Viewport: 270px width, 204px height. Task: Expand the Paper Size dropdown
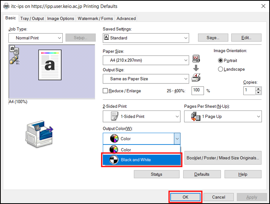click(x=146, y=60)
